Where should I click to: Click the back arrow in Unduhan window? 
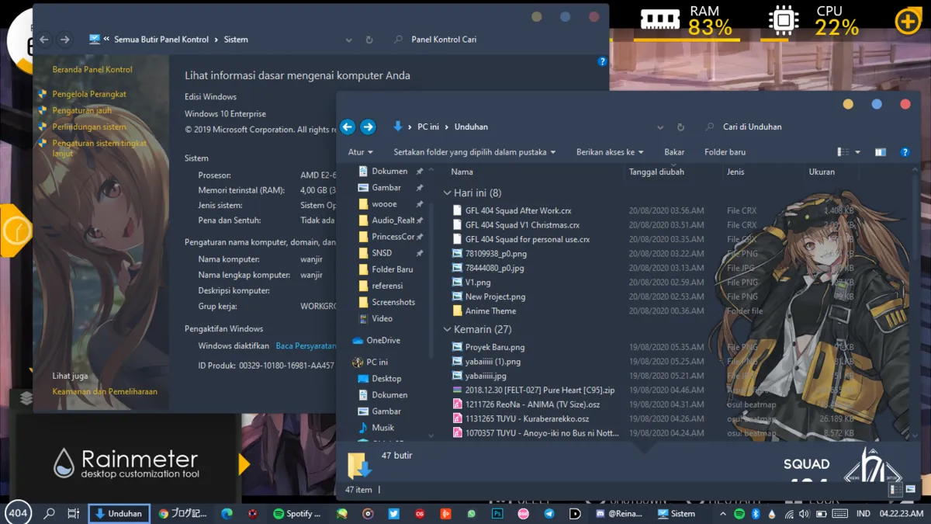pos(348,127)
